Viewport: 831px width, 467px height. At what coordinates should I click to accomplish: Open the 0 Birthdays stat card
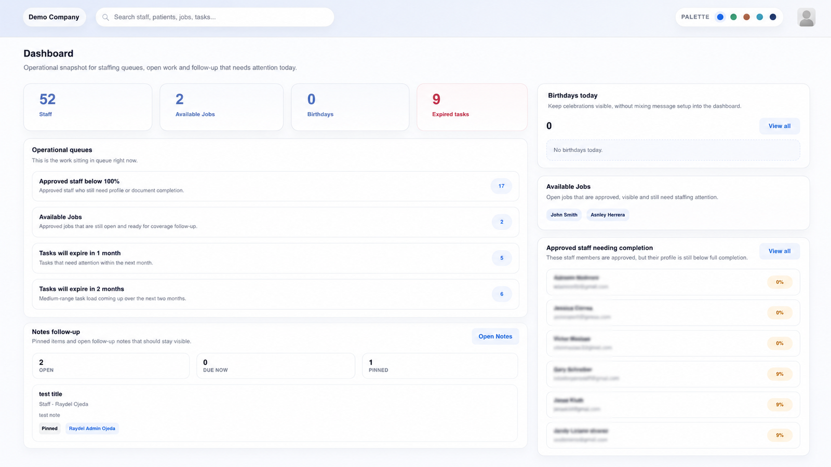(350, 107)
